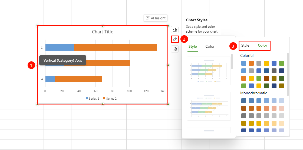Apply the first chart style thumbnail
Screen dimensions: 303x150
pyautogui.click(x=209, y=71)
